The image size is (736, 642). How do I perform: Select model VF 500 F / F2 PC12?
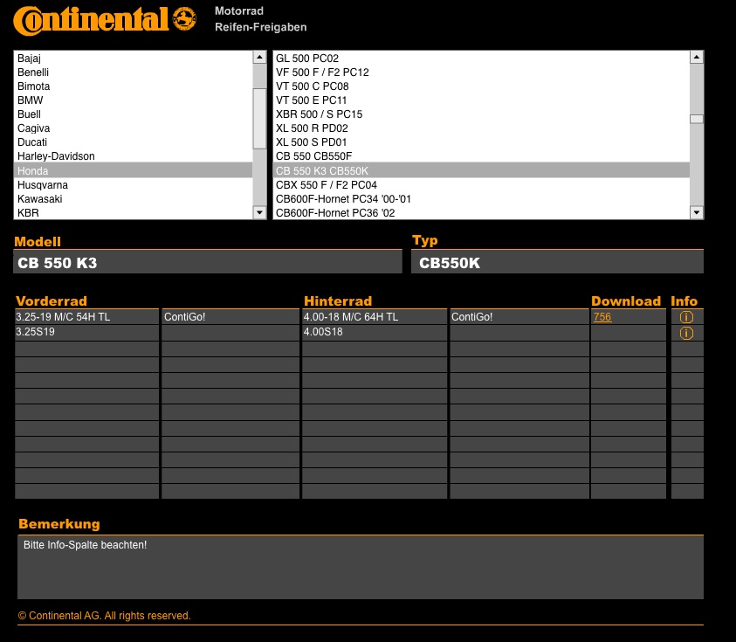click(x=482, y=72)
